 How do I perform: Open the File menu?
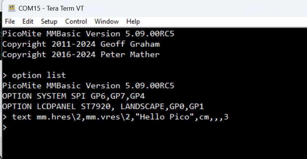pos(10,22)
